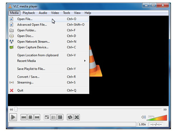Screen dimensions: 182x131
Task: Select Open Folder... from menu
Action: (49, 30)
